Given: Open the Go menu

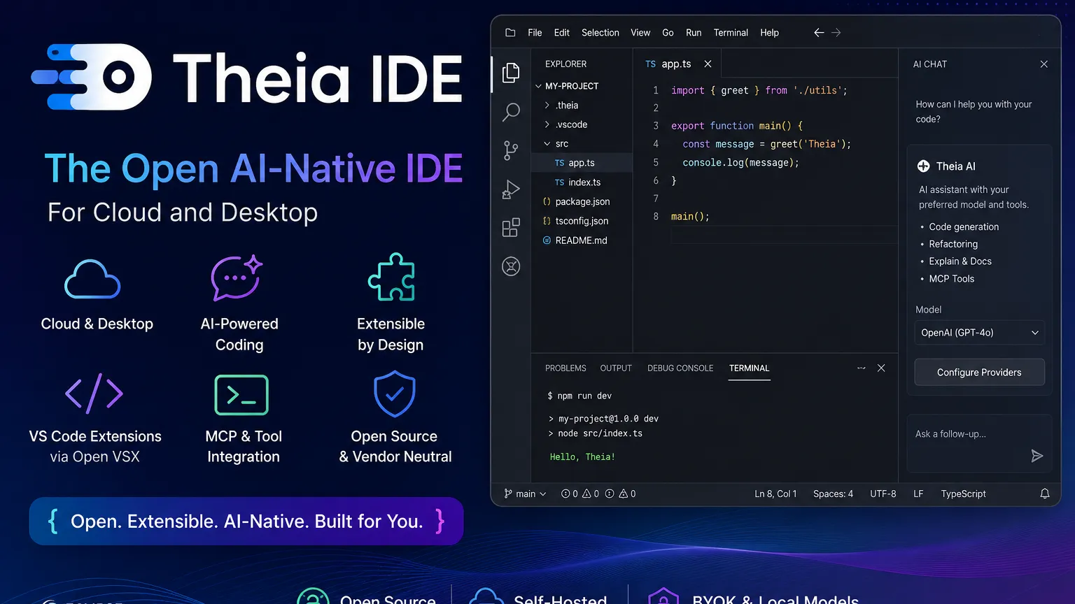Looking at the screenshot, I should pyautogui.click(x=668, y=33).
